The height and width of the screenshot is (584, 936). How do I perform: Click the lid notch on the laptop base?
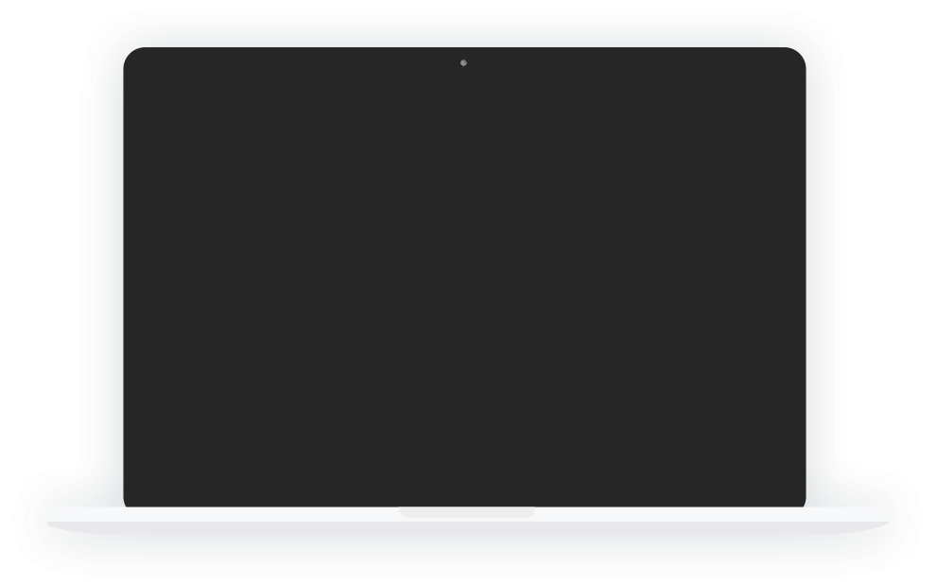(467, 512)
